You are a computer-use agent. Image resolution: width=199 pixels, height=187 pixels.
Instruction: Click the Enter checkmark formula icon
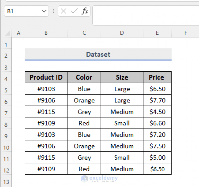point(74,11)
